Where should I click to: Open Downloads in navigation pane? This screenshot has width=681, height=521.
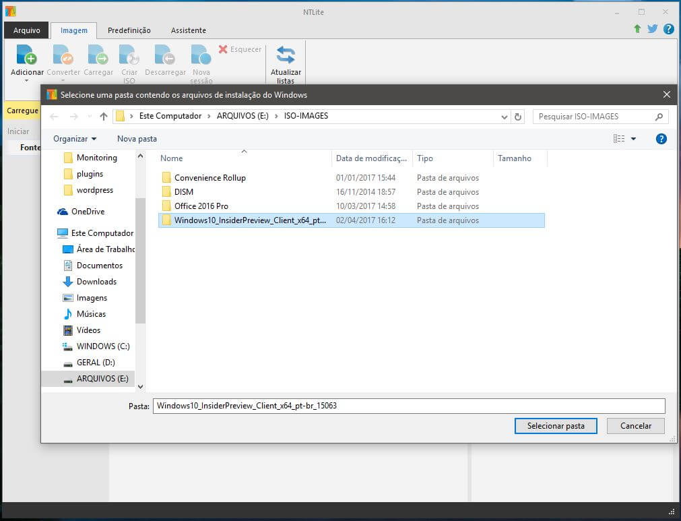90,282
